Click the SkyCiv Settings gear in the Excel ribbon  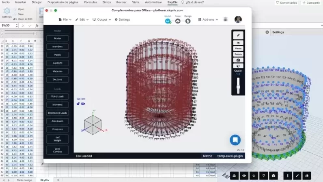tap(7, 13)
